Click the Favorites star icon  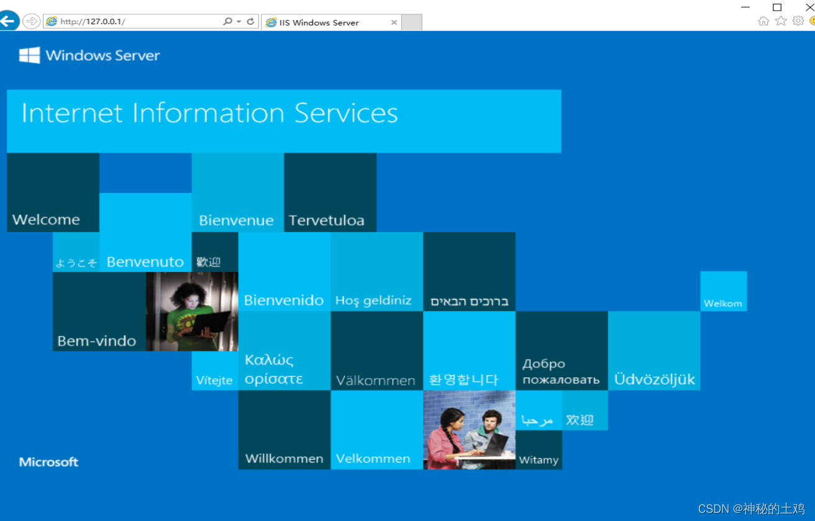click(780, 20)
